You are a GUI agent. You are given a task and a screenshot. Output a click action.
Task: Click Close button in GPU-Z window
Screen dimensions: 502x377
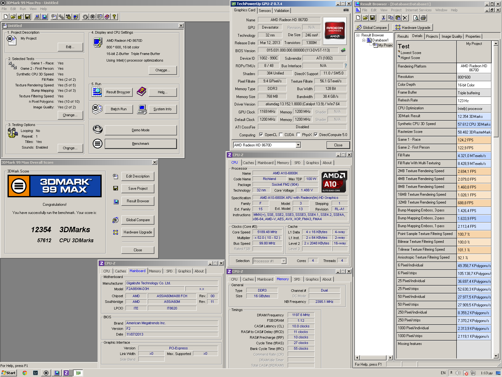(338, 145)
